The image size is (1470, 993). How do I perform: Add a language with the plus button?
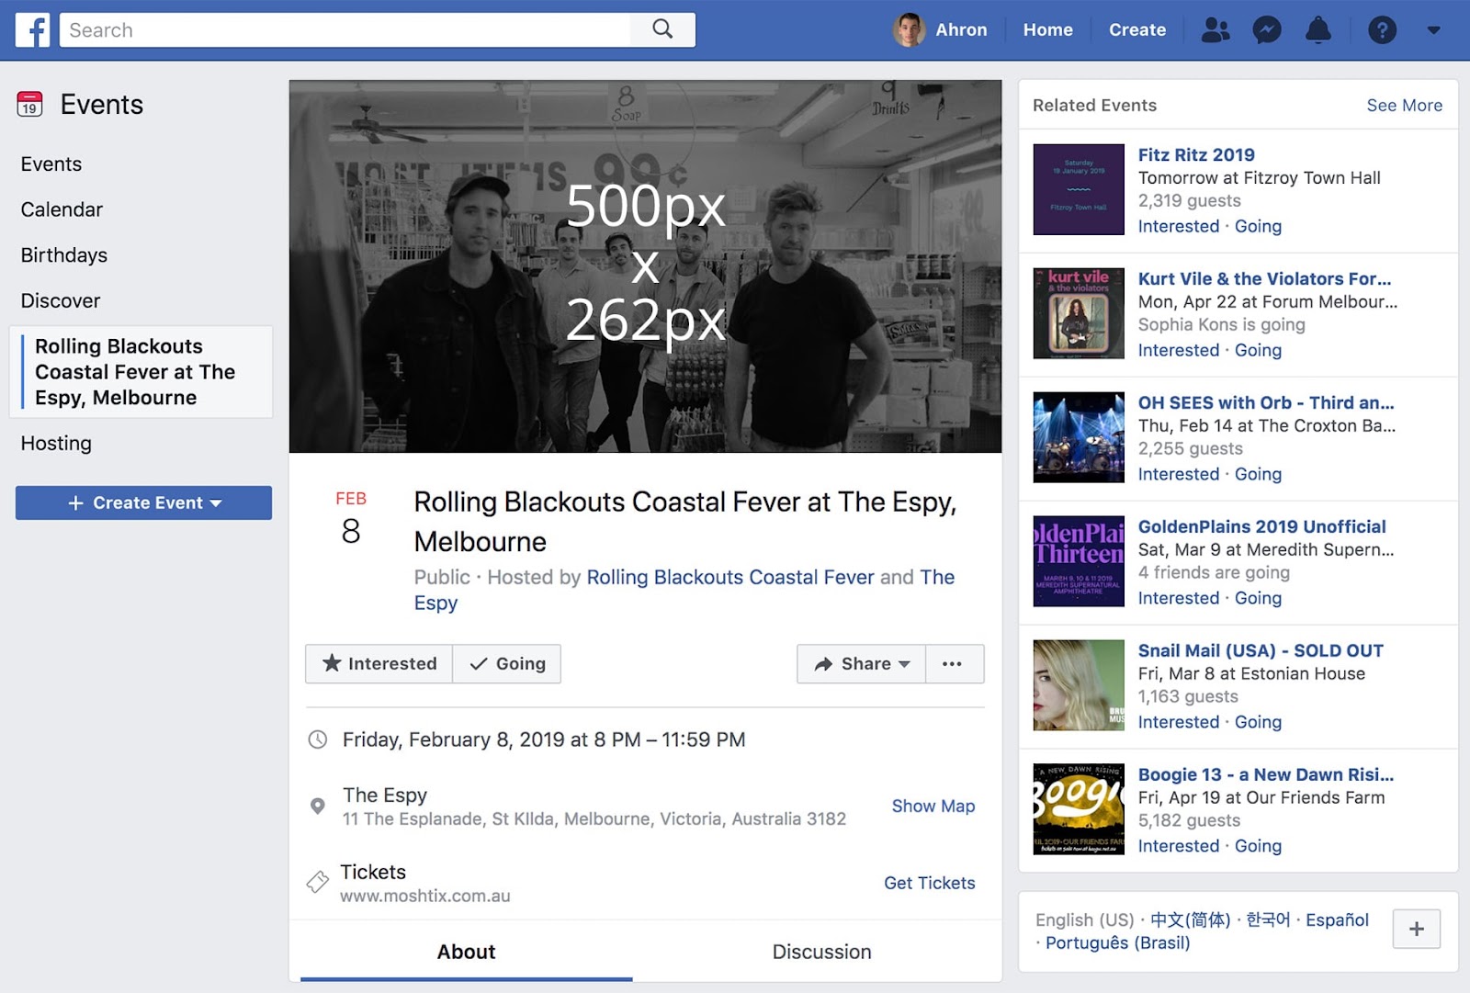click(x=1417, y=929)
